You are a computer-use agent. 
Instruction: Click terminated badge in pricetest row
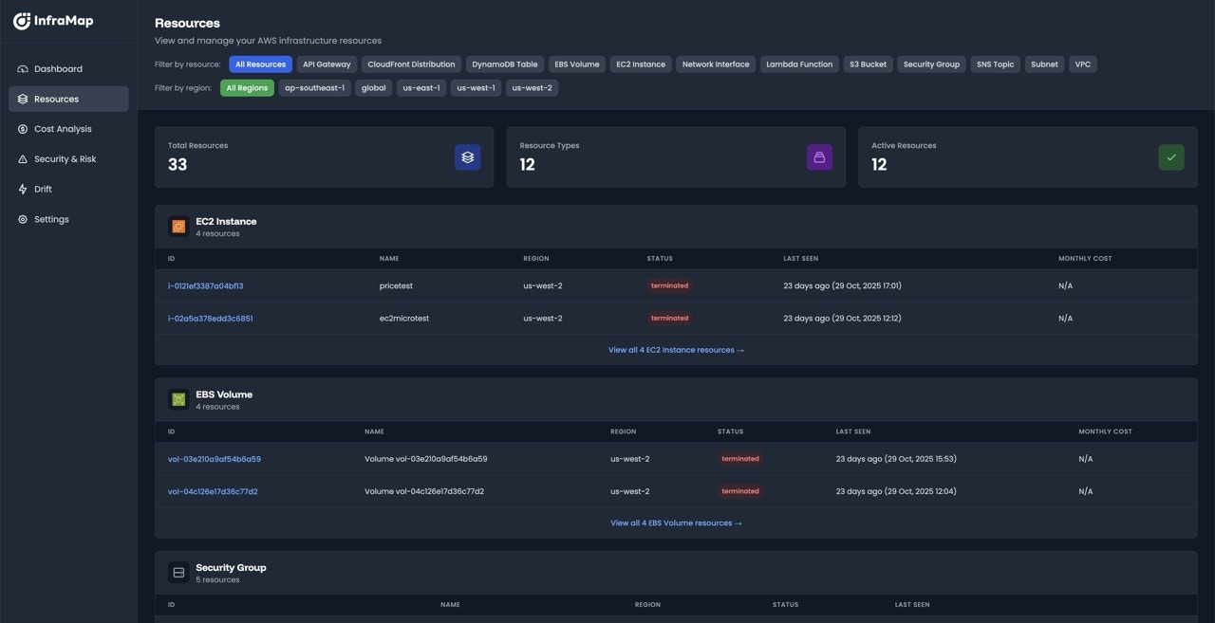669,285
